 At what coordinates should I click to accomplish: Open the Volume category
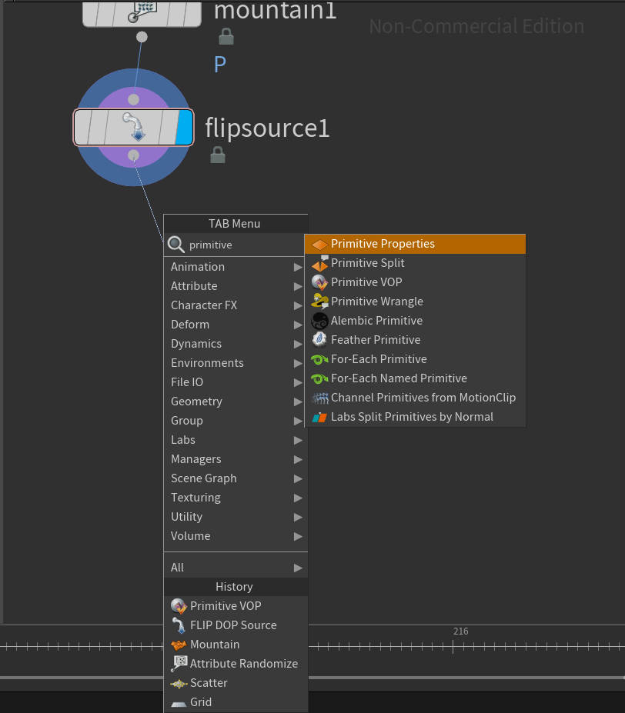[236, 536]
